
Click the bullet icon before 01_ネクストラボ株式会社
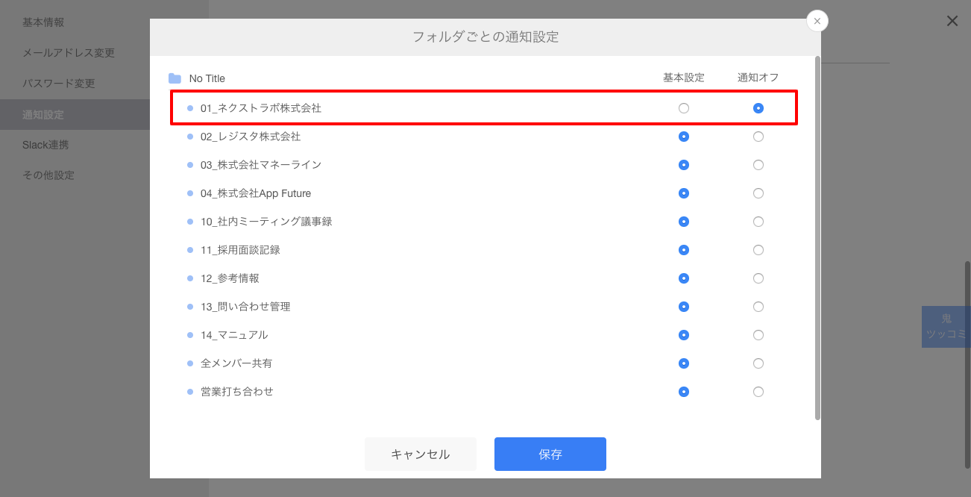point(190,107)
